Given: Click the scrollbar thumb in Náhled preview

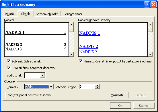Looking at the screenshot, I should click(x=71, y=30).
